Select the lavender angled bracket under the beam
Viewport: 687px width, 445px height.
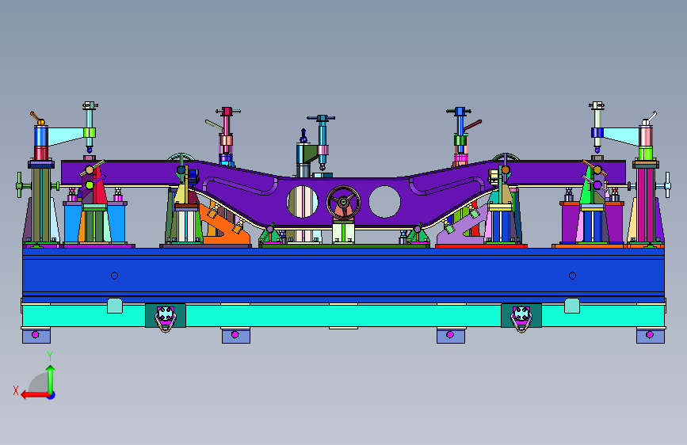click(463, 226)
